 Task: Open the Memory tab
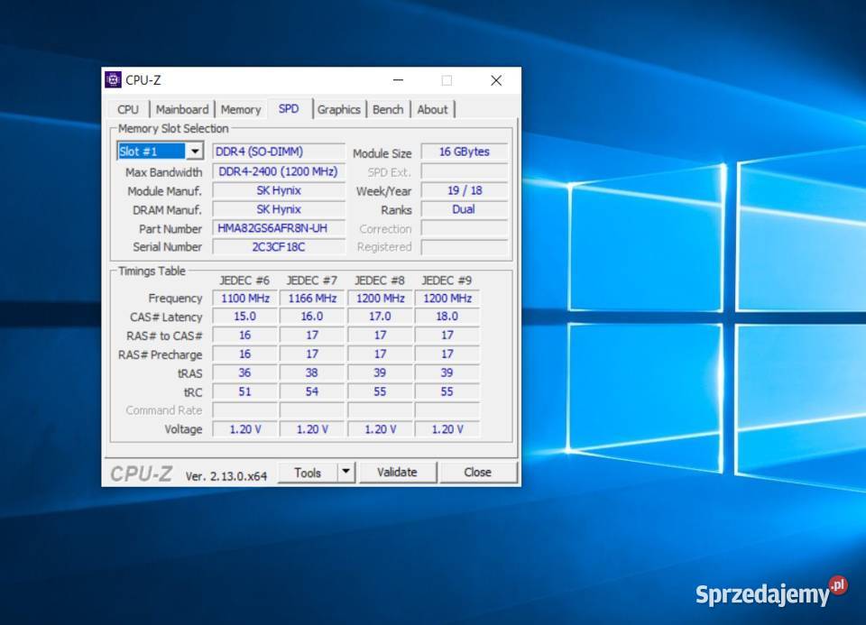tap(240, 108)
